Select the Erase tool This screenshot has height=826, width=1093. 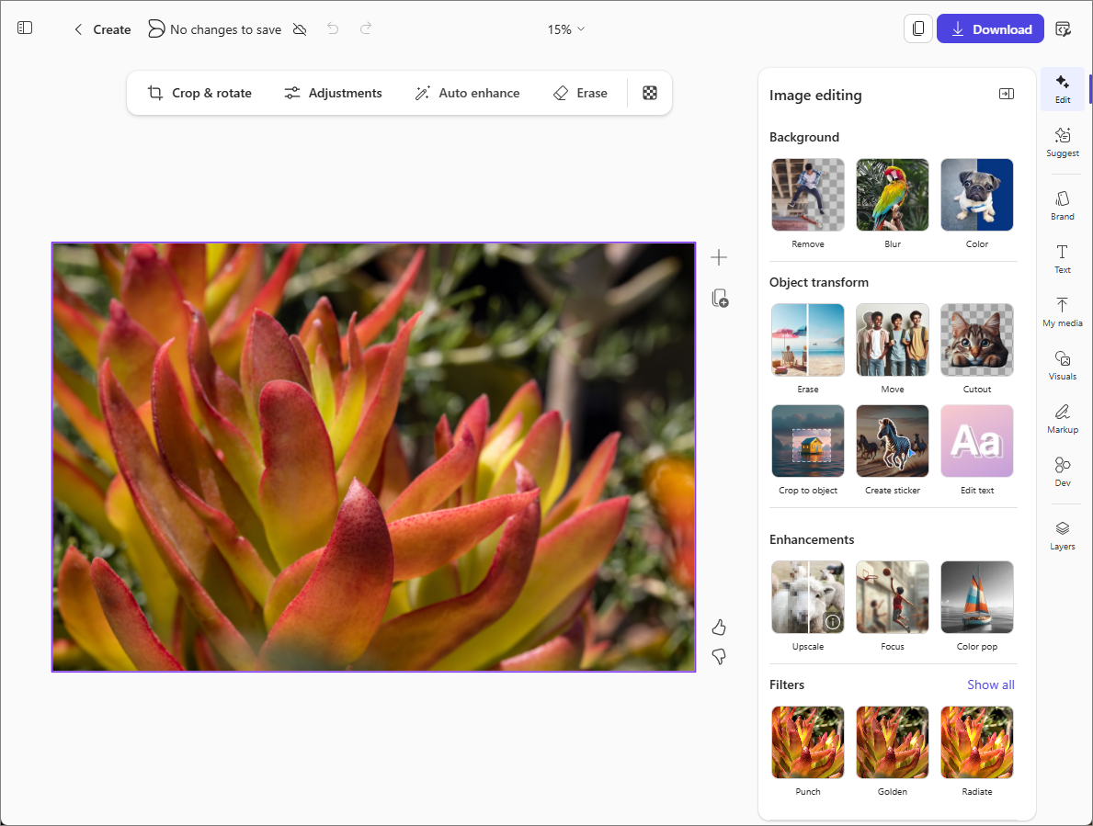[580, 93]
